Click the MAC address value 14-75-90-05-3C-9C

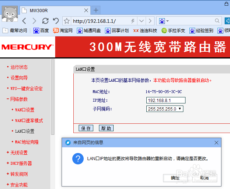click(x=163, y=92)
